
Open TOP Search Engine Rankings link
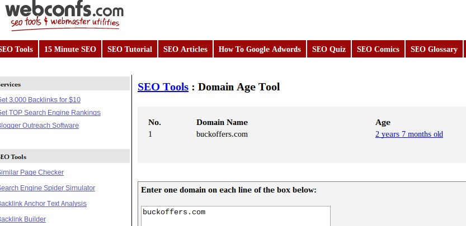[x=50, y=113]
